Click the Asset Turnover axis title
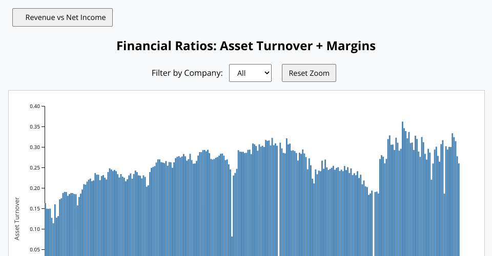The width and height of the screenshot is (492, 256). 17,218
